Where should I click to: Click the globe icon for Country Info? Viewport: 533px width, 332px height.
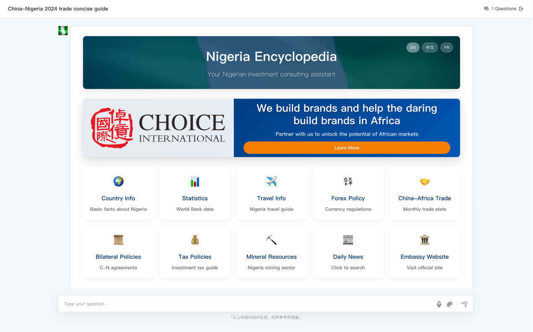(x=118, y=182)
